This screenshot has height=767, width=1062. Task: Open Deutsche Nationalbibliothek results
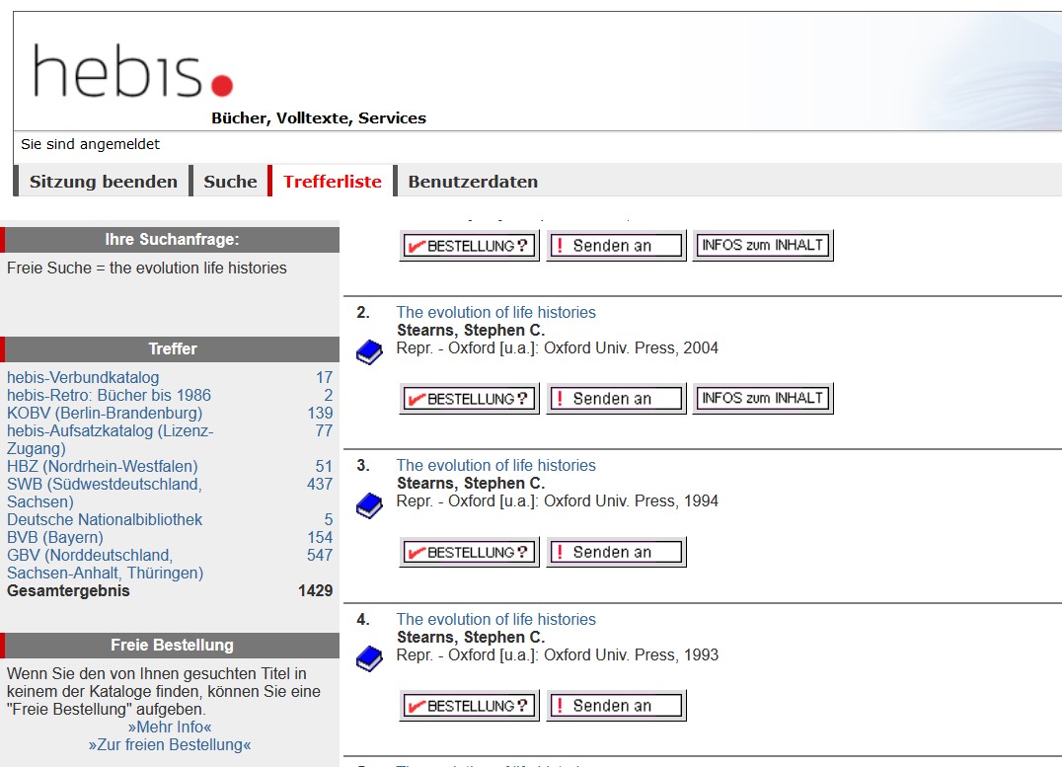pos(105,519)
